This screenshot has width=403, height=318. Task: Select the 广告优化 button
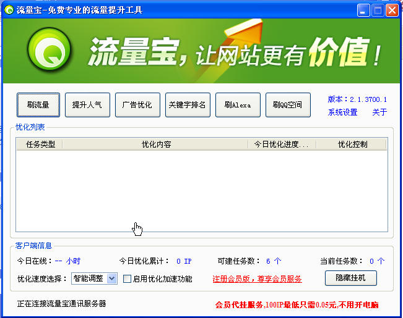click(137, 105)
